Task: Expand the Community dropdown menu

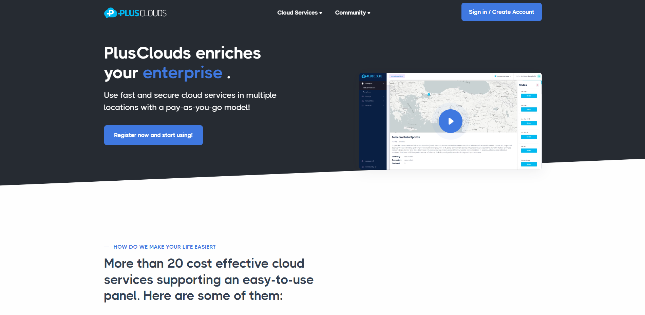Action: click(353, 13)
